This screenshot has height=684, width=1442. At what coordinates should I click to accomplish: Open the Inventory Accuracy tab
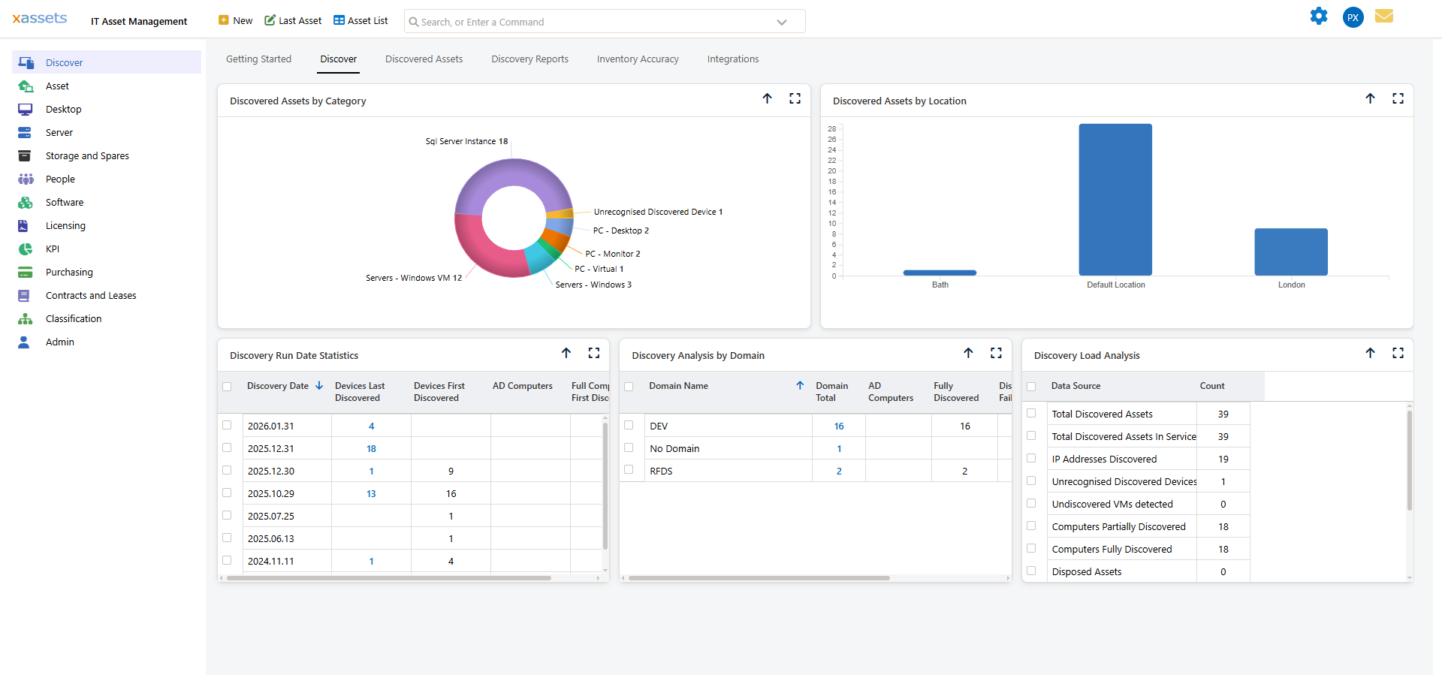tap(637, 59)
